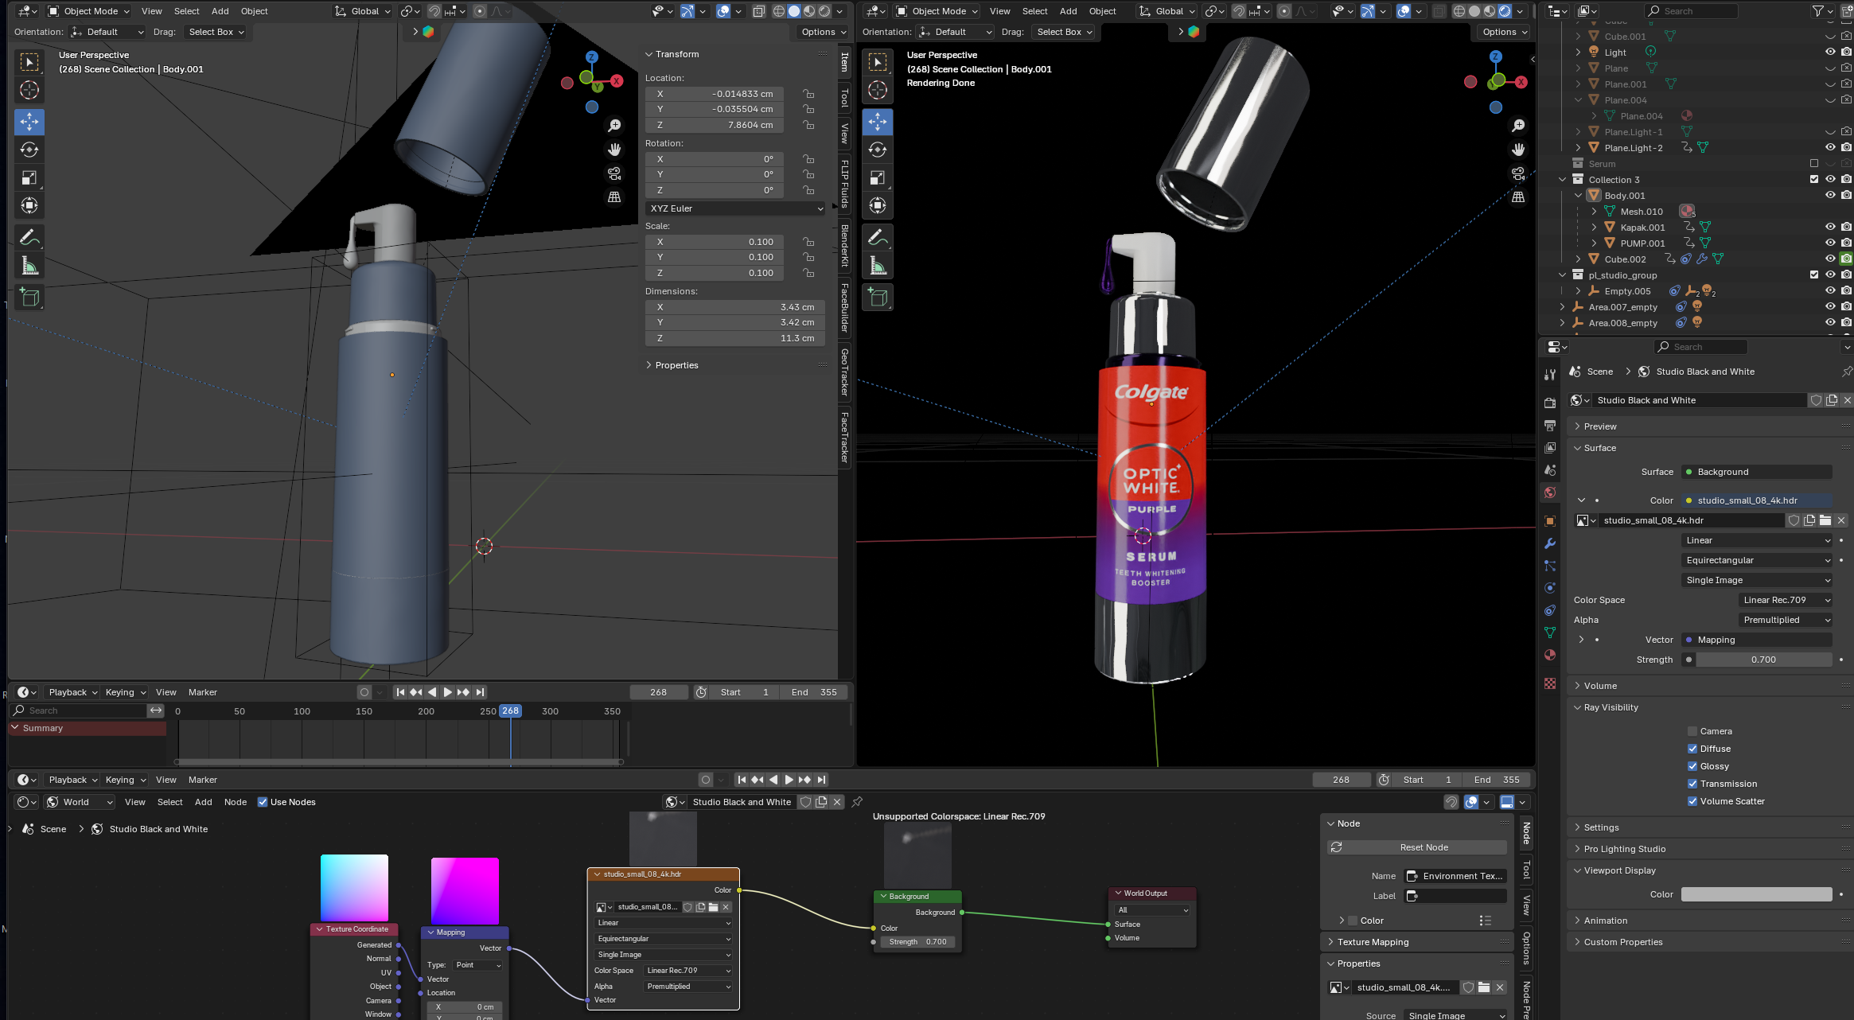Open Object Mode dropdown in left viewport
The image size is (1854, 1020).
(x=88, y=11)
